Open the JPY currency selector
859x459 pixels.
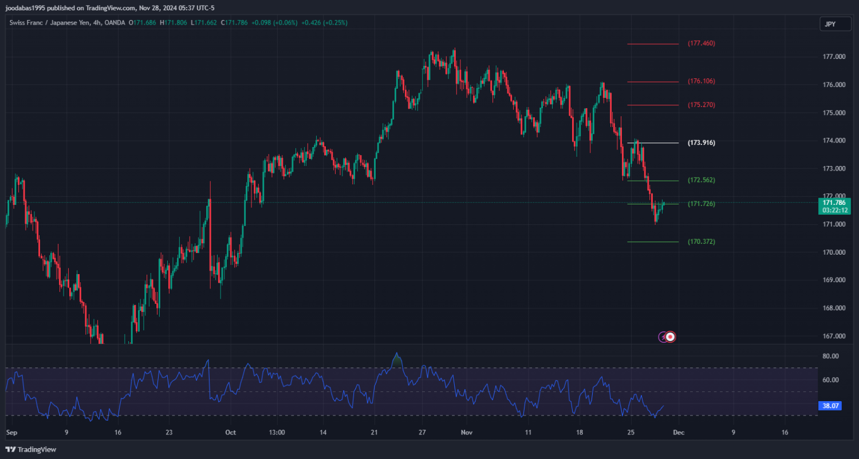(830, 24)
